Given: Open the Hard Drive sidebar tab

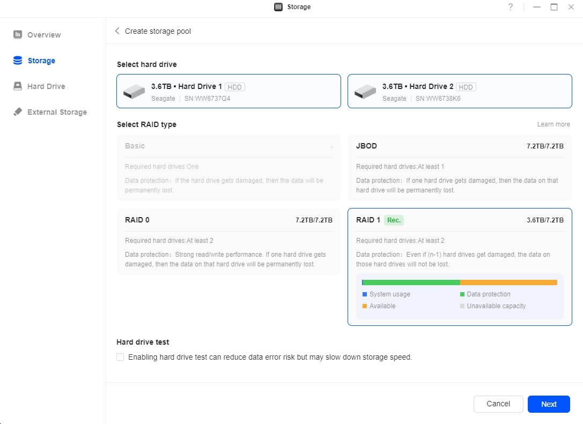Looking at the screenshot, I should click(x=46, y=86).
